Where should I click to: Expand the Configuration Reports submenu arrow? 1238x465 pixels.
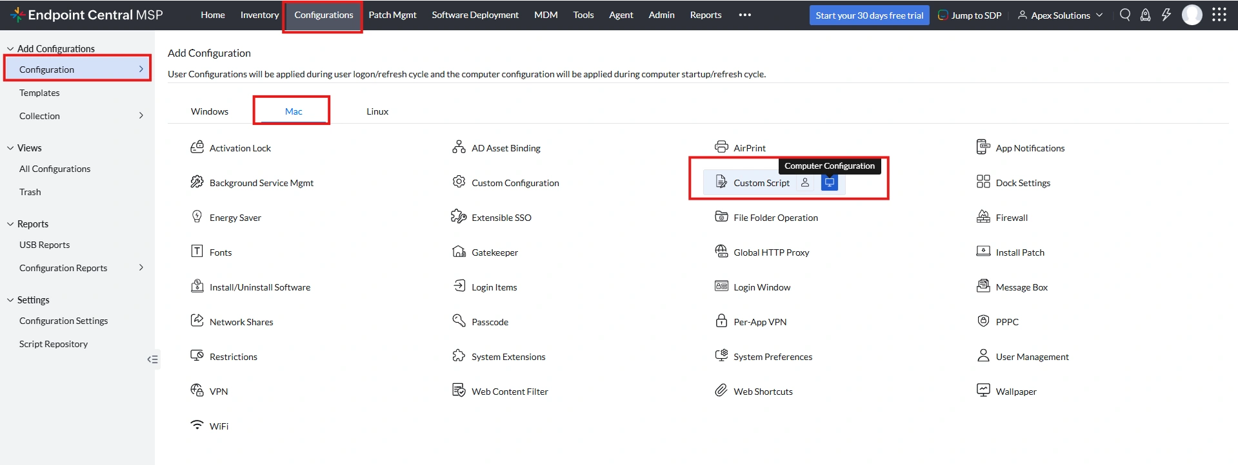[x=141, y=268]
